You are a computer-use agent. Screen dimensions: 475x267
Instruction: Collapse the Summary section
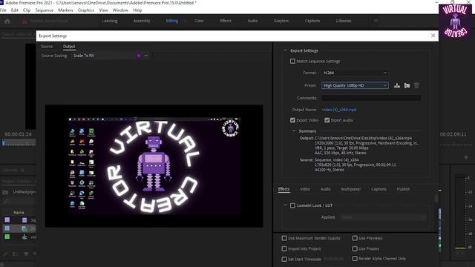coord(294,131)
